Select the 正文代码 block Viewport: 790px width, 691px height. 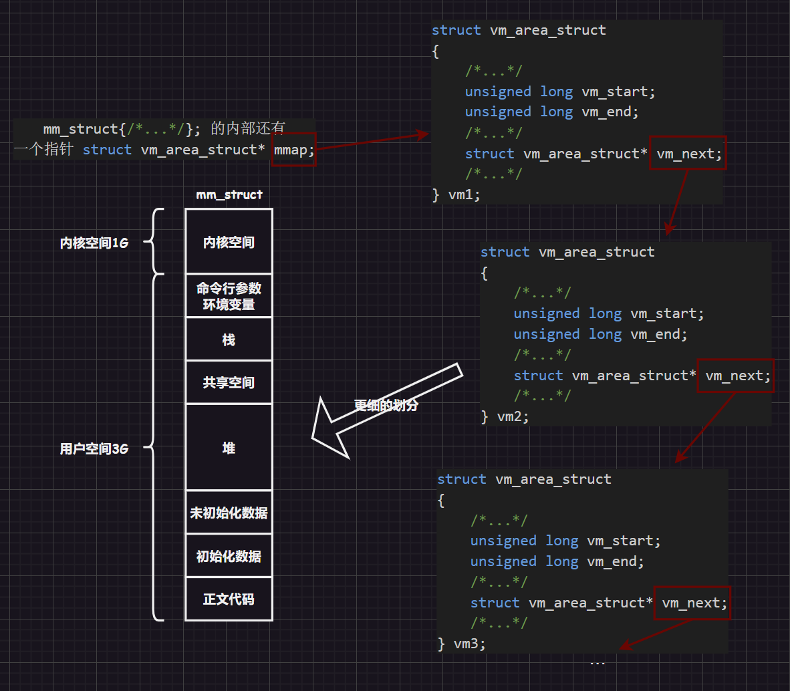tap(229, 599)
